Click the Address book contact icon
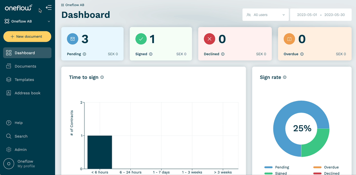Viewport: 356px width, 175px height. tap(8, 93)
